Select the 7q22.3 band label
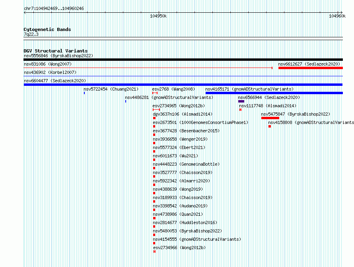The image size is (354, 267). 31,34
